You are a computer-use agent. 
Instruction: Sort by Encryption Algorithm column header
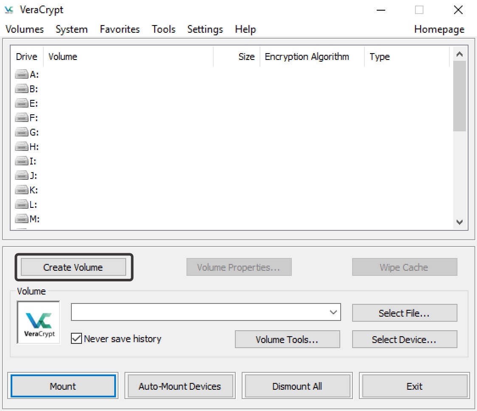point(312,57)
